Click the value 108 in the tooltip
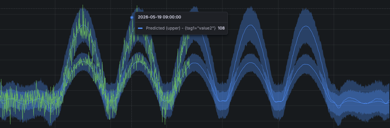The image size is (390, 128). point(221,28)
